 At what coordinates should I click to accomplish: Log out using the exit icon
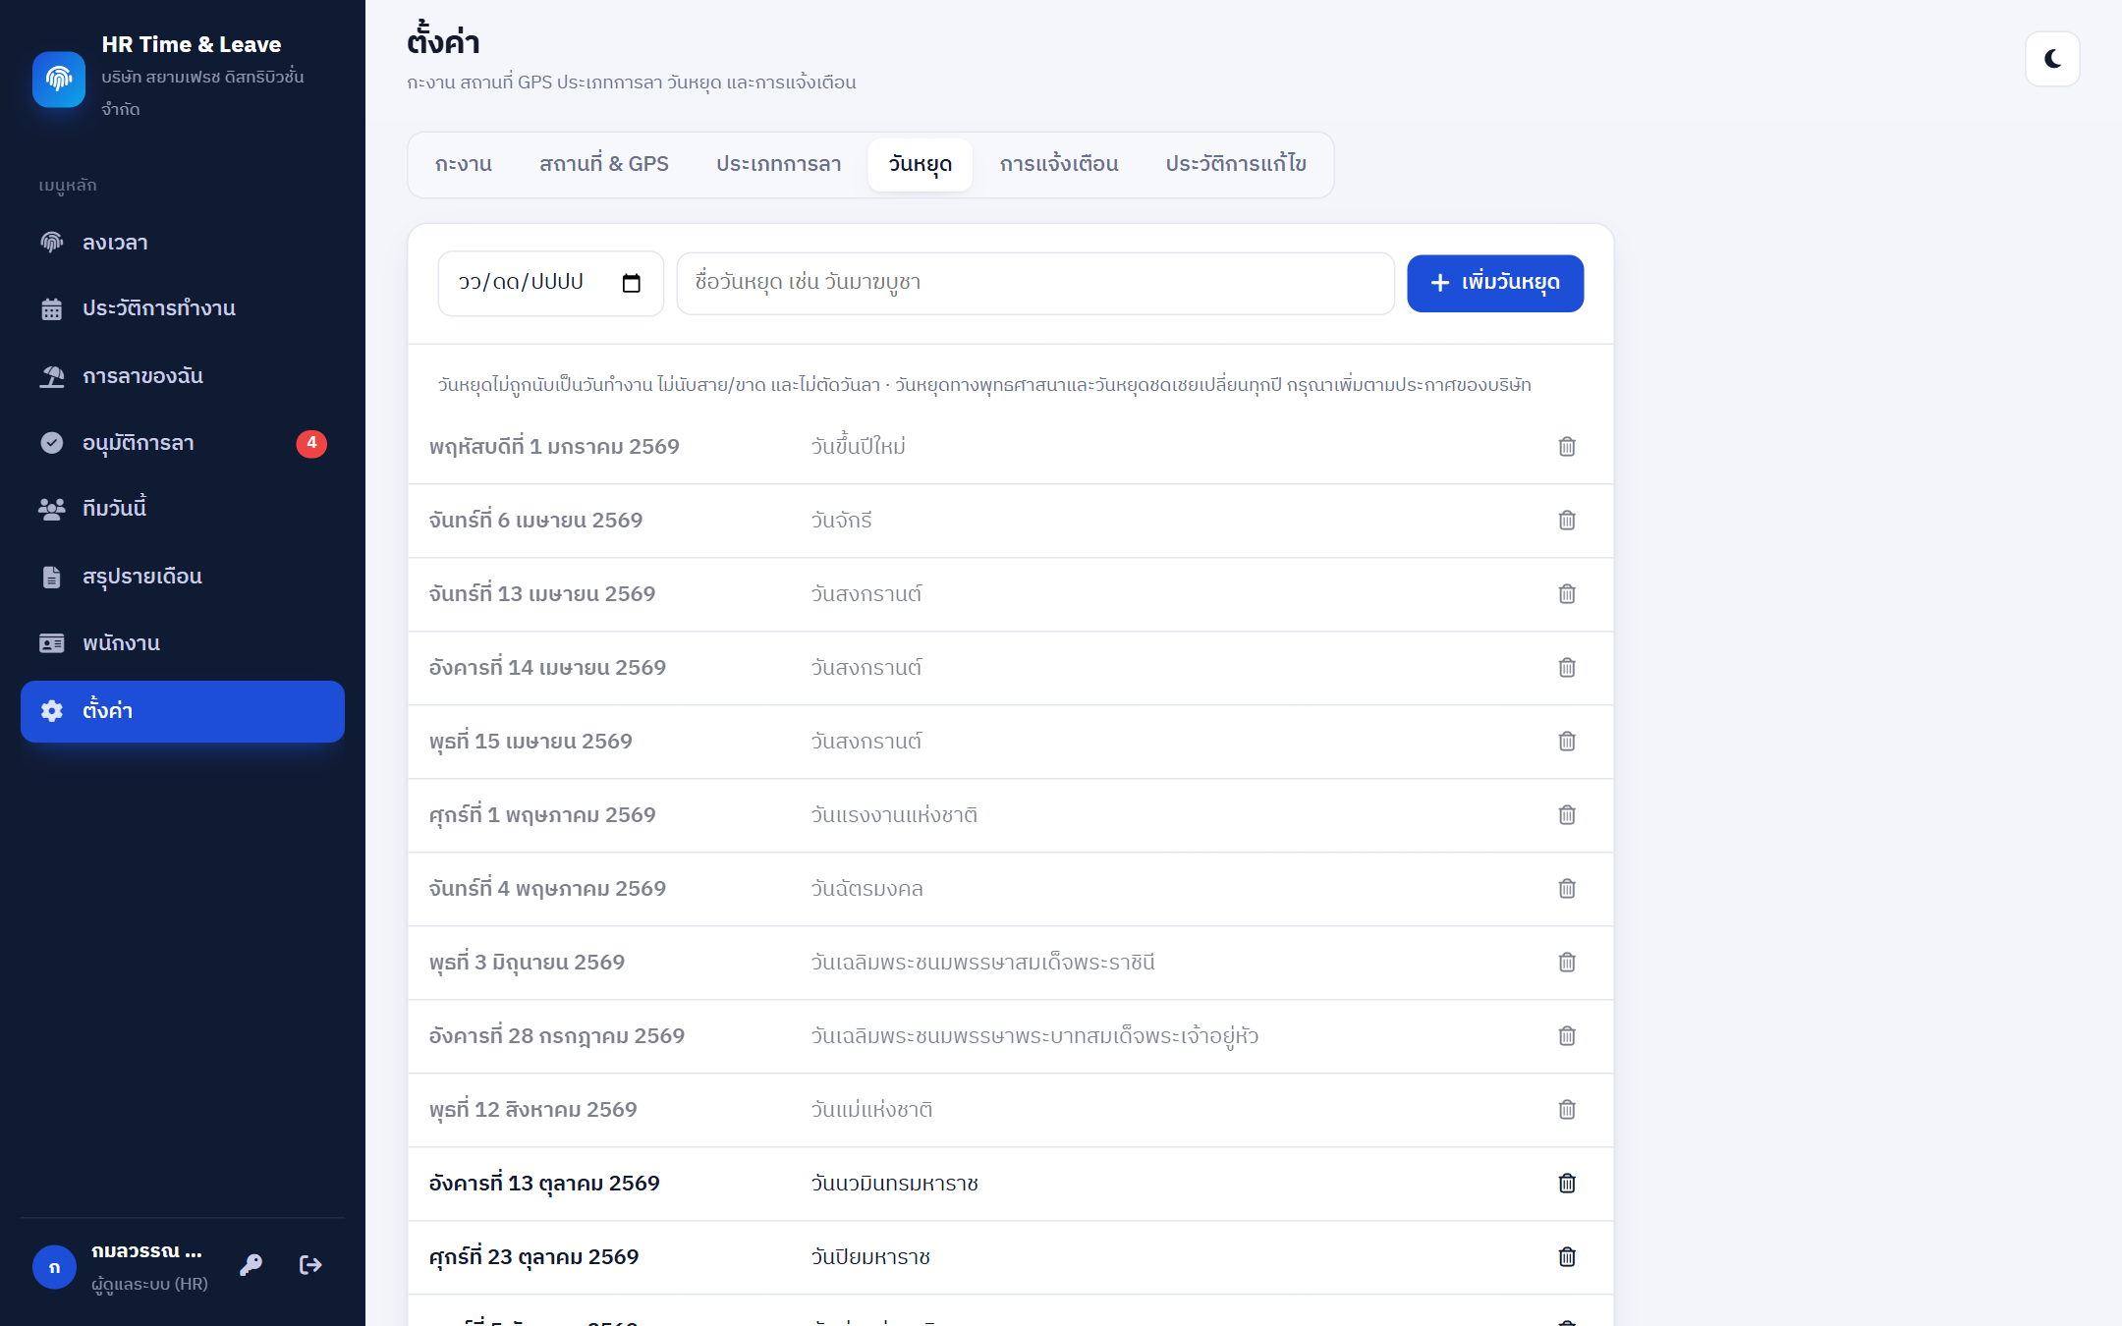click(310, 1265)
